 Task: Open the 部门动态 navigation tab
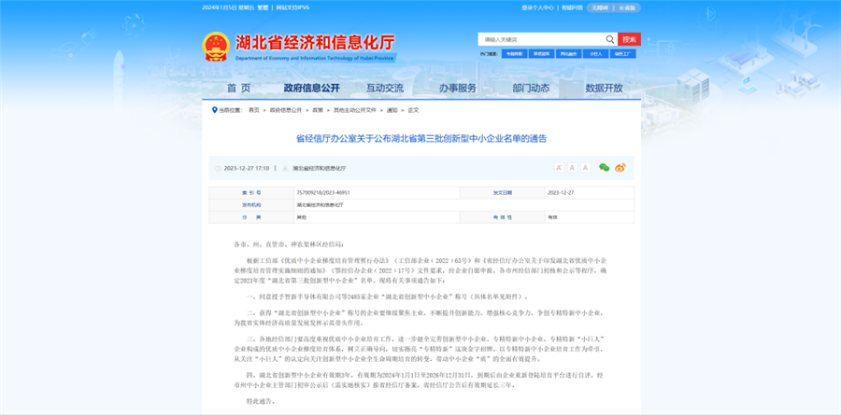[531, 89]
